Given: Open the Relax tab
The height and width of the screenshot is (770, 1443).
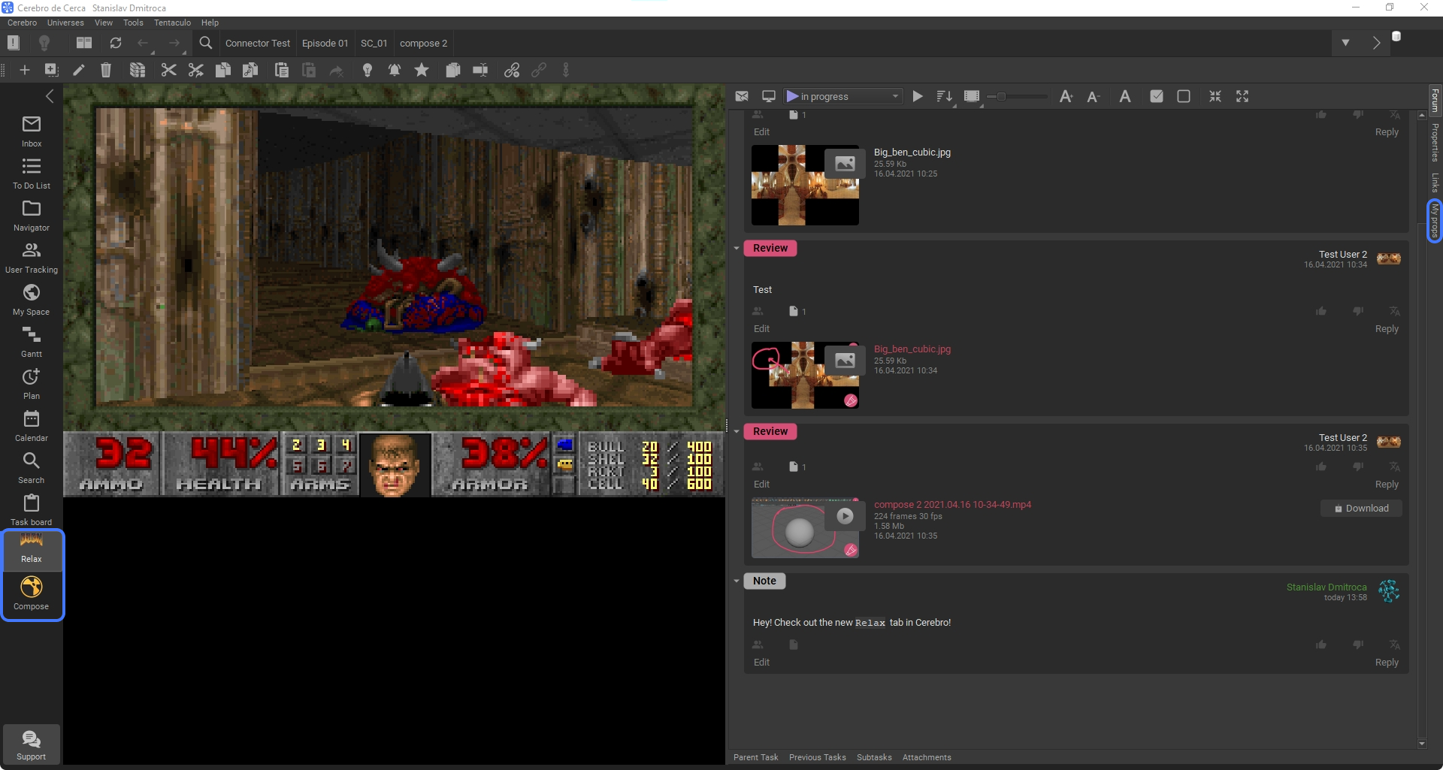Looking at the screenshot, I should click(32, 549).
